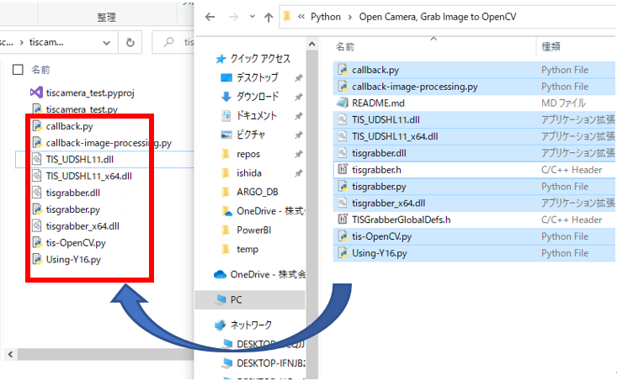Viewport: 617px width, 381px height.
Task: Open DESKTOP-IFNJB network computer
Action: 271,362
